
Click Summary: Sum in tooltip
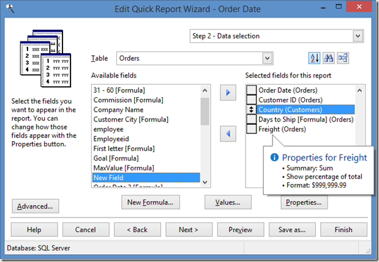point(309,168)
